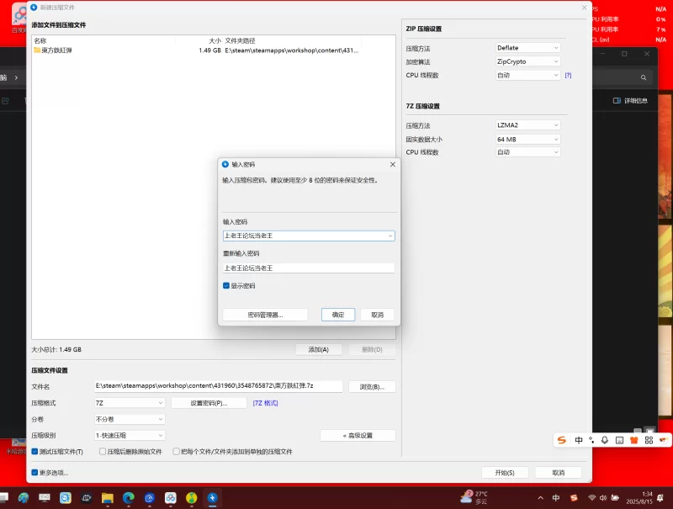Click the 设置密码(P)... button
The height and width of the screenshot is (509, 673).
point(209,403)
